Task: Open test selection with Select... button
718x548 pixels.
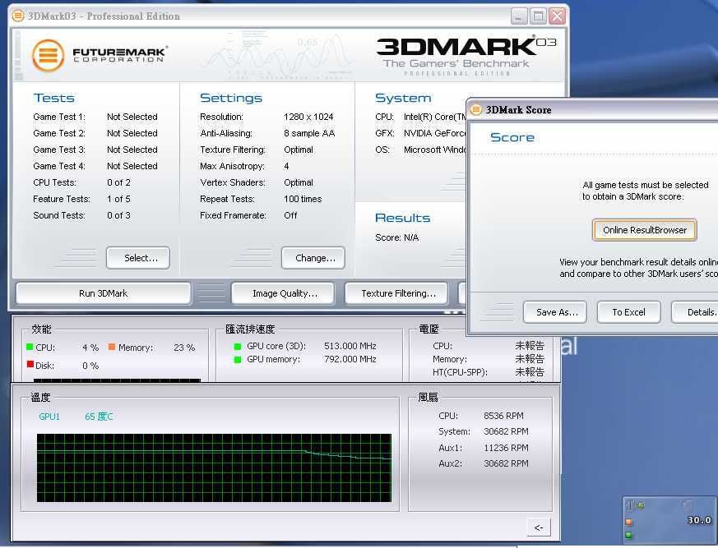Action: pyautogui.click(x=138, y=258)
